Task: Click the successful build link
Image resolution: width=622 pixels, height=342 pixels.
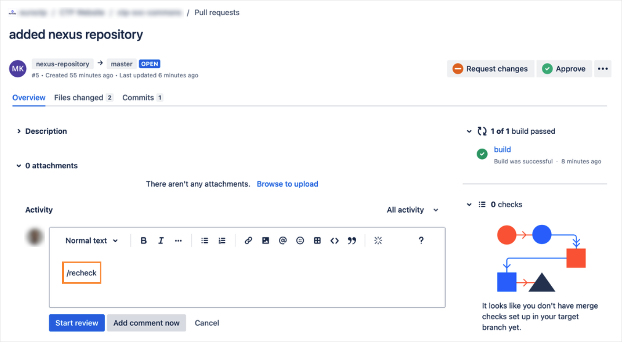Action: 502,149
